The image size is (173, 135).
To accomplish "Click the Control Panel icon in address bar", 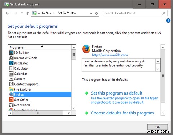I will pos(34,13).
